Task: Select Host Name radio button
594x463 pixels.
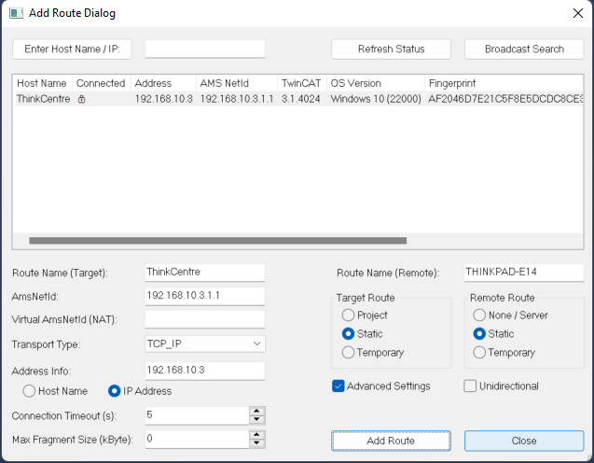Action: click(x=30, y=391)
